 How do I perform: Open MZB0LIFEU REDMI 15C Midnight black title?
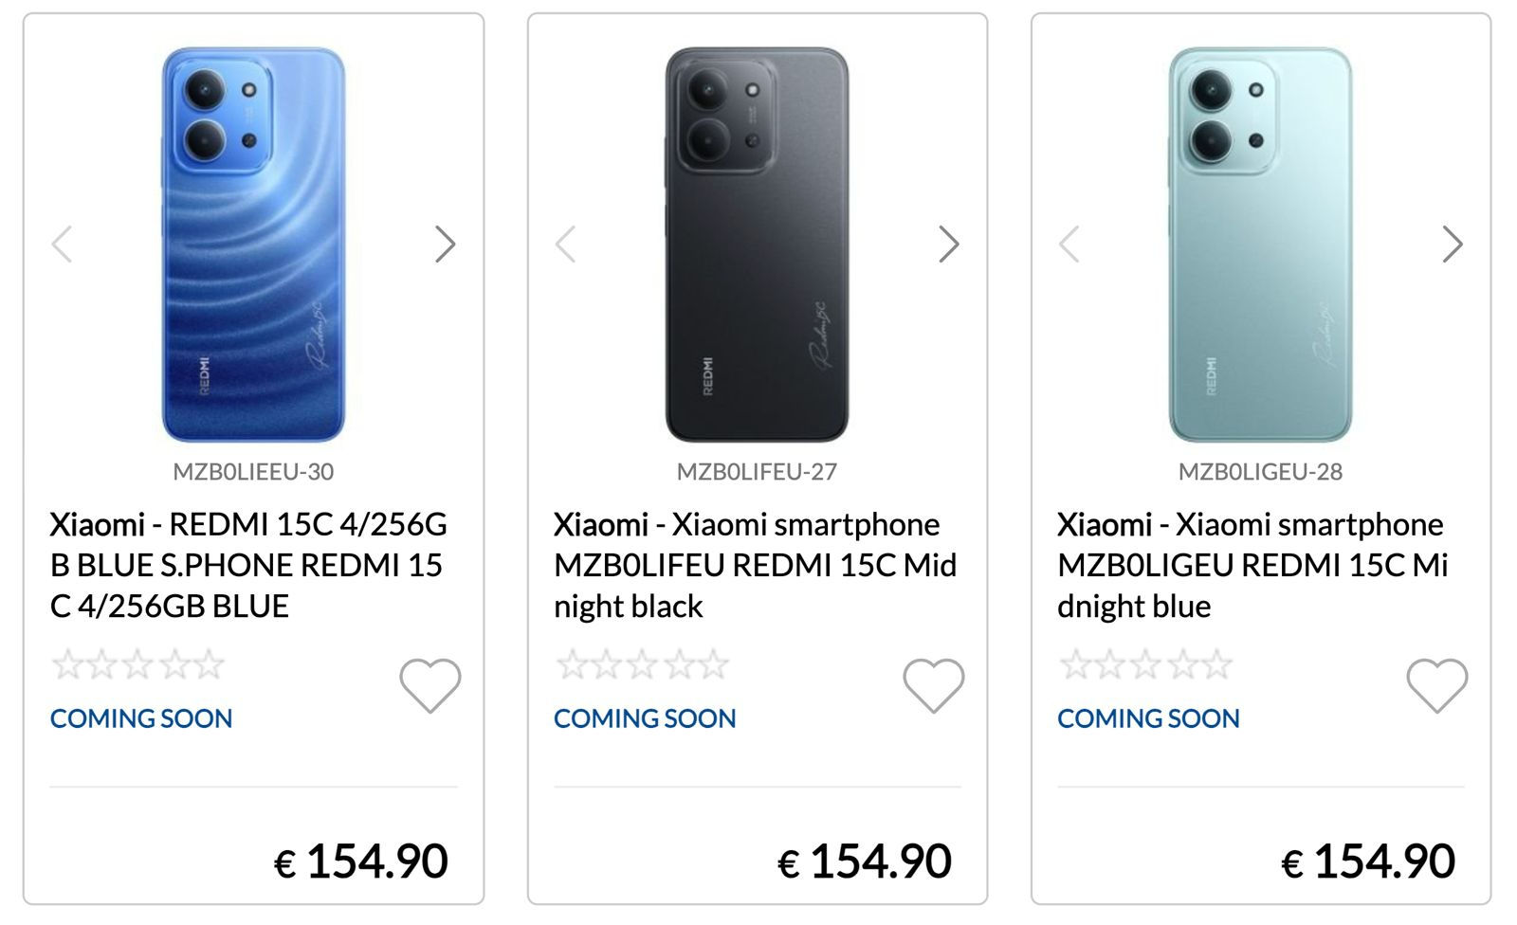[755, 565]
